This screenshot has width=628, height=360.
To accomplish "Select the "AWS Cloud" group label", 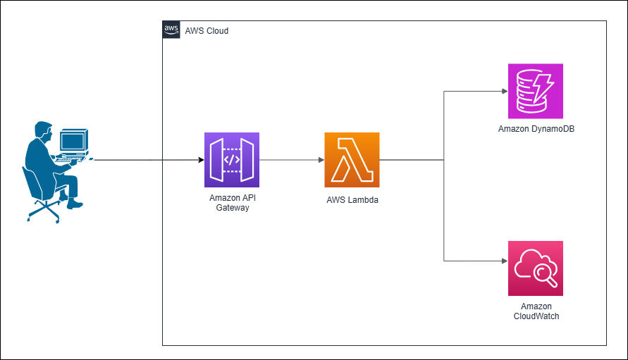I will click(x=207, y=31).
